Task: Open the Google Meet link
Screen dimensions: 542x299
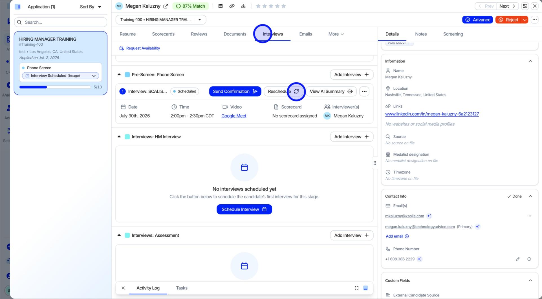Action: (234, 116)
